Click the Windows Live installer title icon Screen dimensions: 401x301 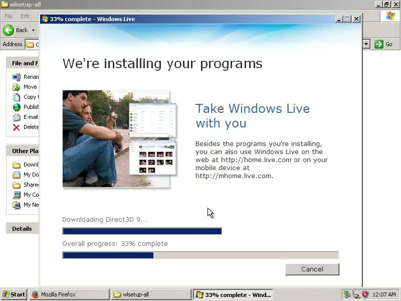coord(45,19)
